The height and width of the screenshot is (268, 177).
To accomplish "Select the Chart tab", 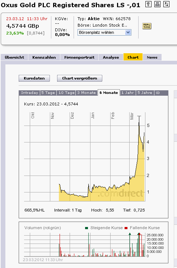I will tap(133, 57).
